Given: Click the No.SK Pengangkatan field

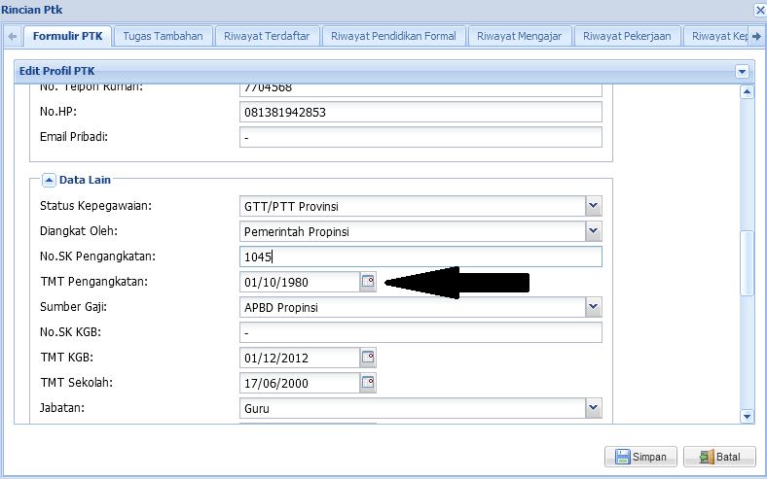Looking at the screenshot, I should point(420,257).
